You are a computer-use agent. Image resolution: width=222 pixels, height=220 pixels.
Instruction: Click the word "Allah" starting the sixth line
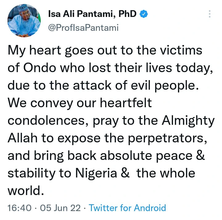pyautogui.click(x=23, y=138)
